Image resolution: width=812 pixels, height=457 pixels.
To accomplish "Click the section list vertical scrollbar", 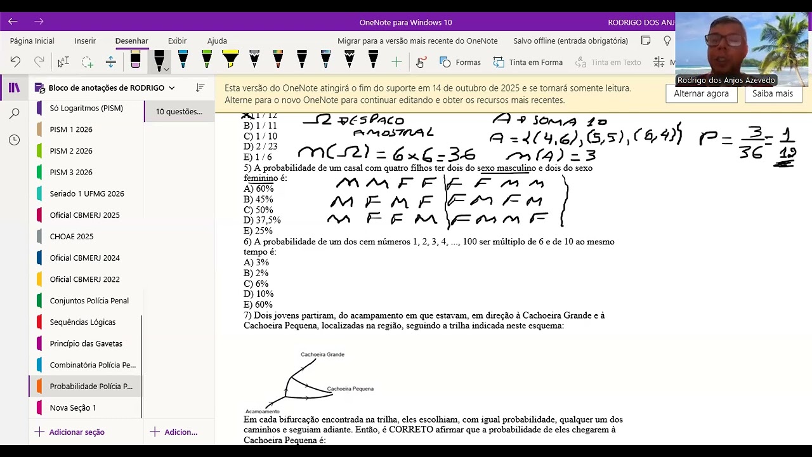I will (x=141, y=367).
